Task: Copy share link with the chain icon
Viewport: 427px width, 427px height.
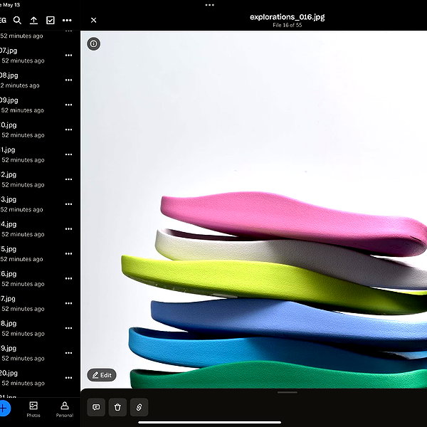Action: (139, 407)
